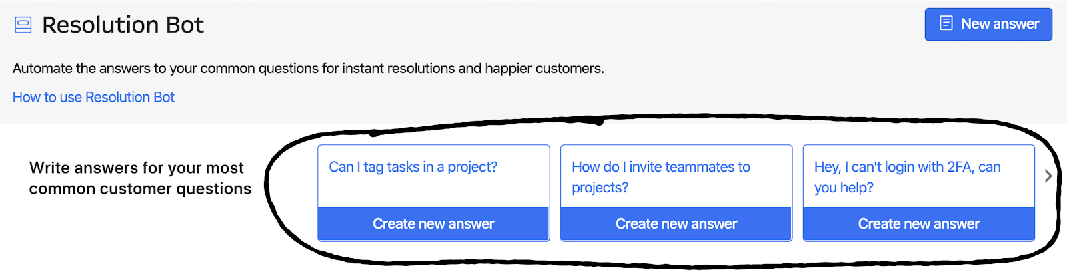Click the "Automate the answers" description text
The height and width of the screenshot is (276, 1067).
click(x=308, y=69)
